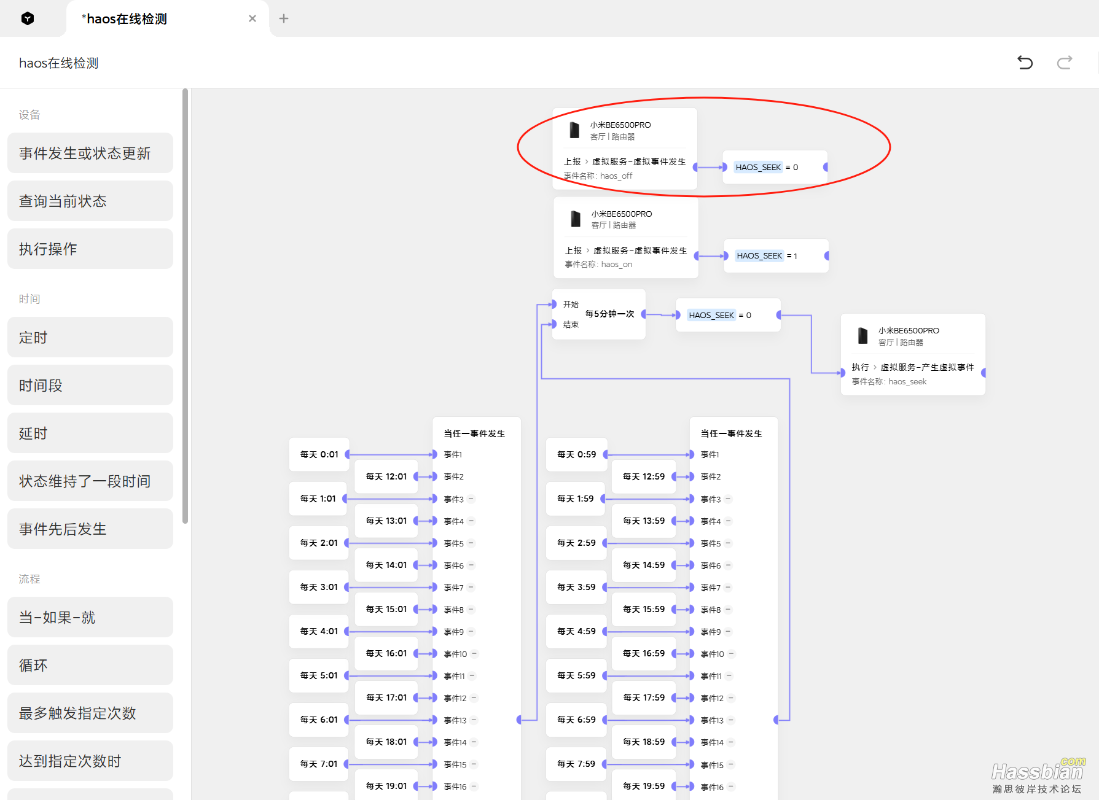Select the 每天 6:59 timer node
This screenshot has width=1099, height=800.
click(x=576, y=720)
